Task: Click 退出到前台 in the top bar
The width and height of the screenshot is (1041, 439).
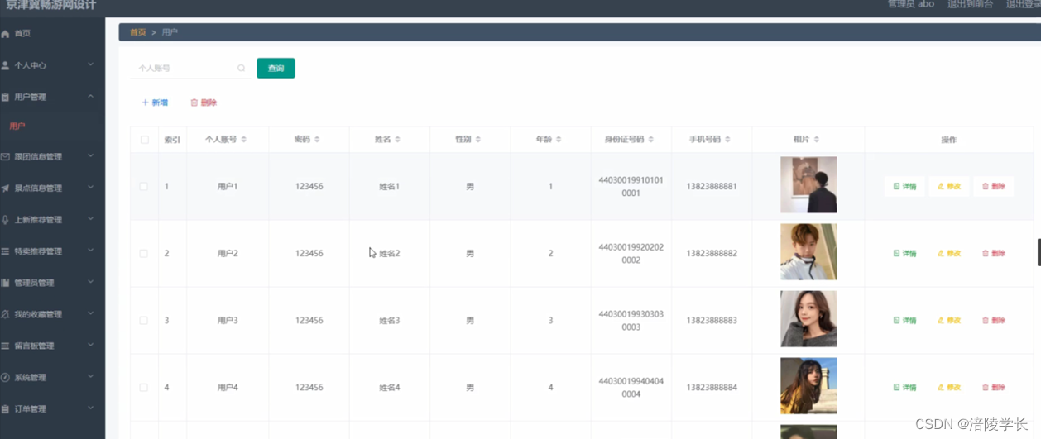Action: tap(970, 4)
